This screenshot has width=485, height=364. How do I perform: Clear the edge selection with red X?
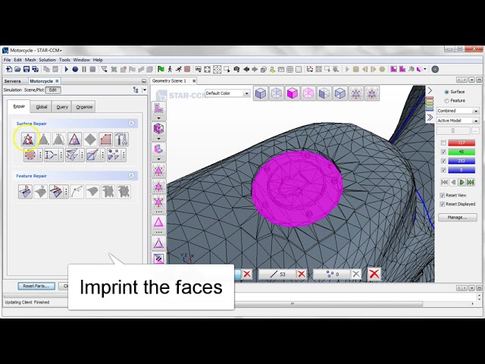302,275
